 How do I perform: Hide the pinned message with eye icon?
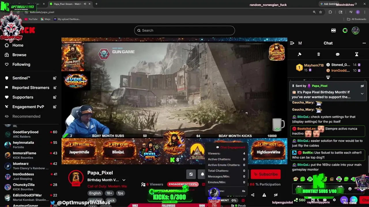point(362,86)
